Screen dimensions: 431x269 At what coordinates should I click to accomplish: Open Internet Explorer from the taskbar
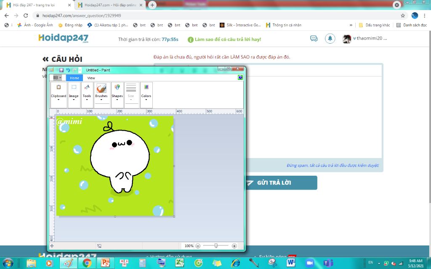(x=235, y=263)
